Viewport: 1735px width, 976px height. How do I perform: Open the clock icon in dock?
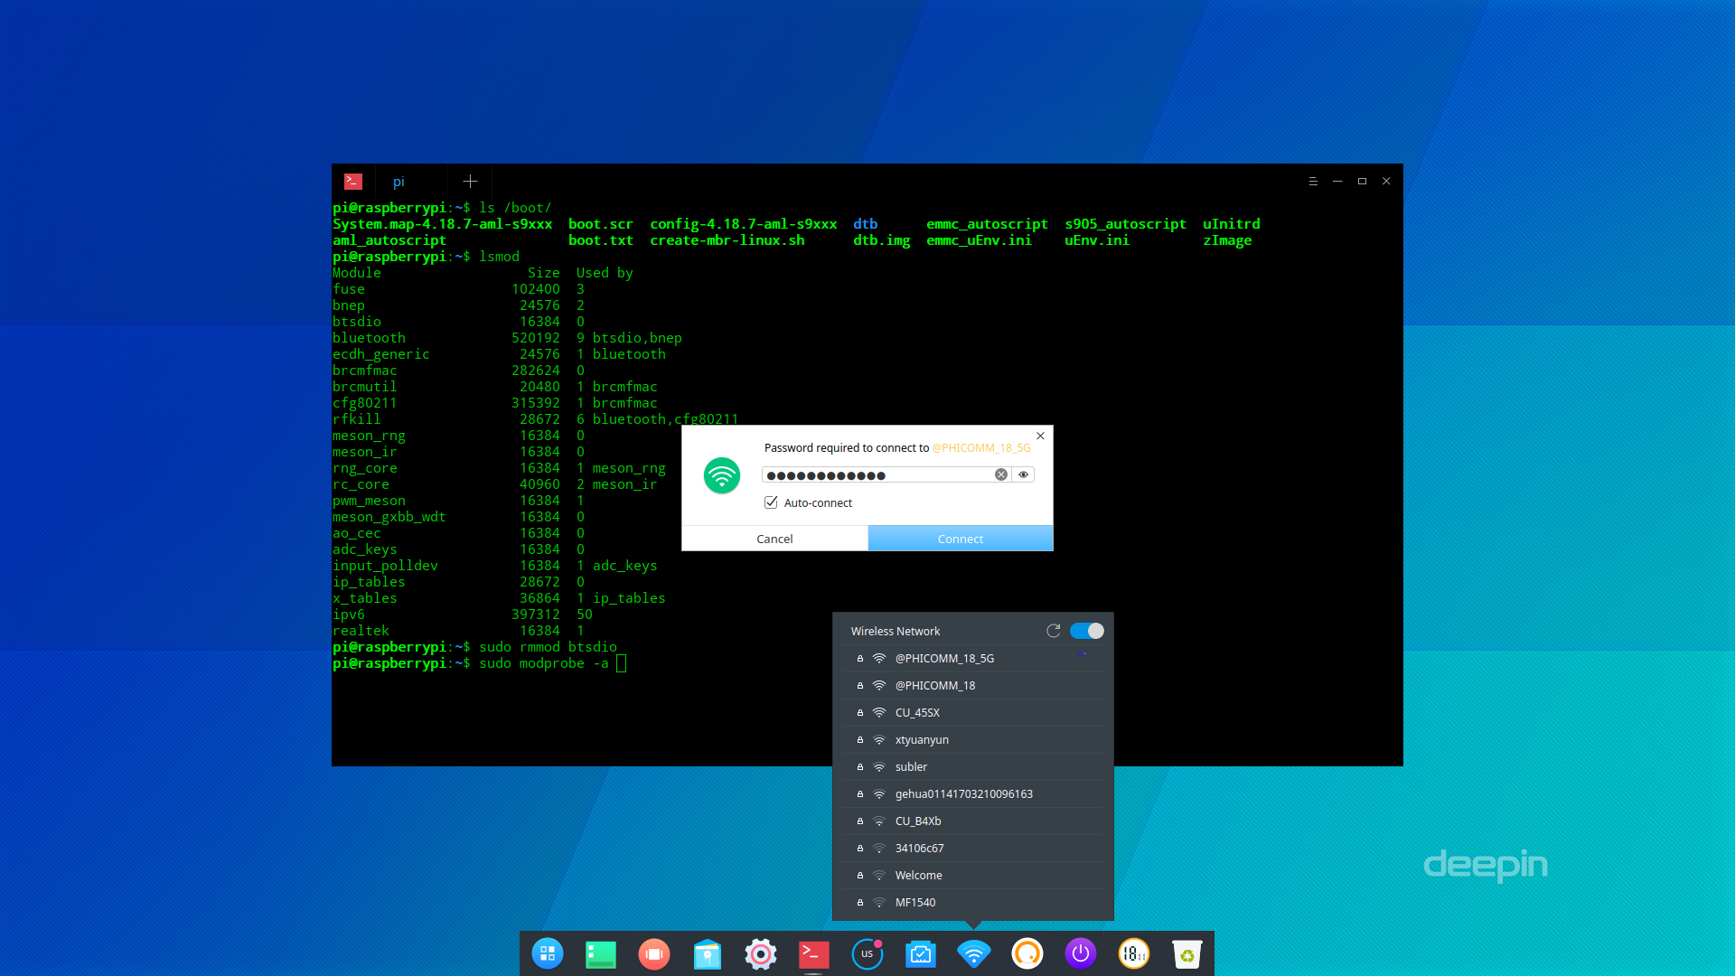coord(1134,953)
